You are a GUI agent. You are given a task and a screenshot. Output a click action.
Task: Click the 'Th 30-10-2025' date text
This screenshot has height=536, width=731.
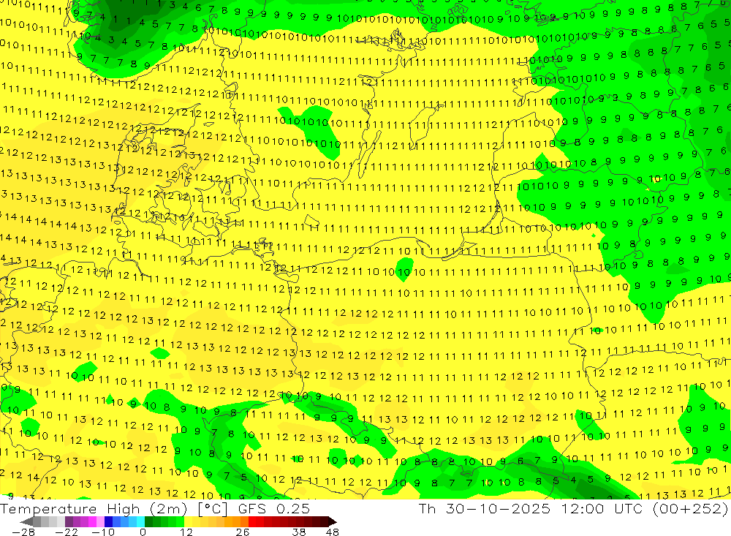pos(485,508)
